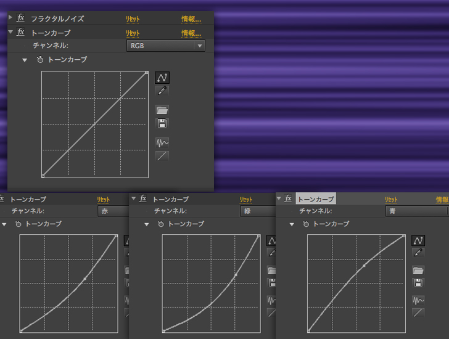
Task: Toggle the fx switch in 緑 channel panel
Action: pos(143,199)
